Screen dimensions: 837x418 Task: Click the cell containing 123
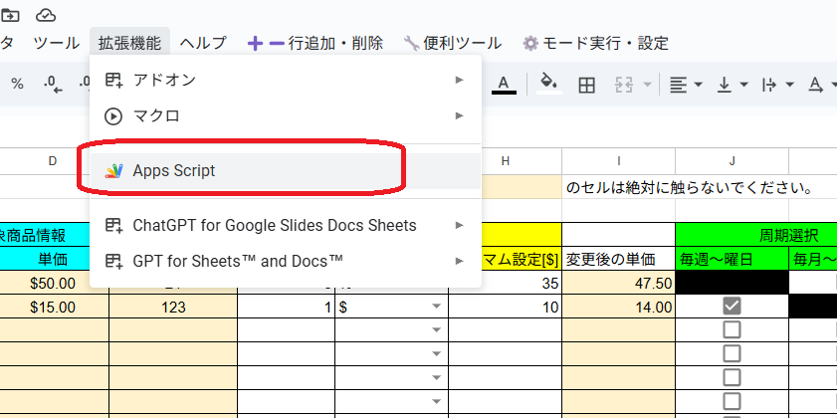173,307
